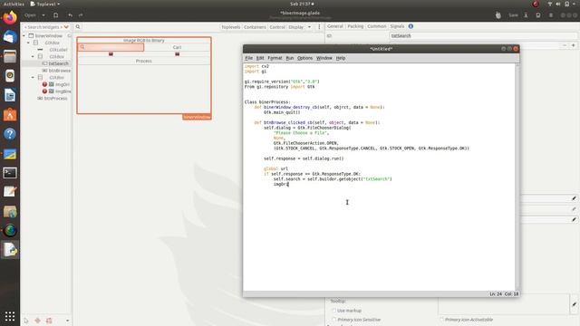Open Toplevels widget palette
580x326 pixels.
point(231,27)
